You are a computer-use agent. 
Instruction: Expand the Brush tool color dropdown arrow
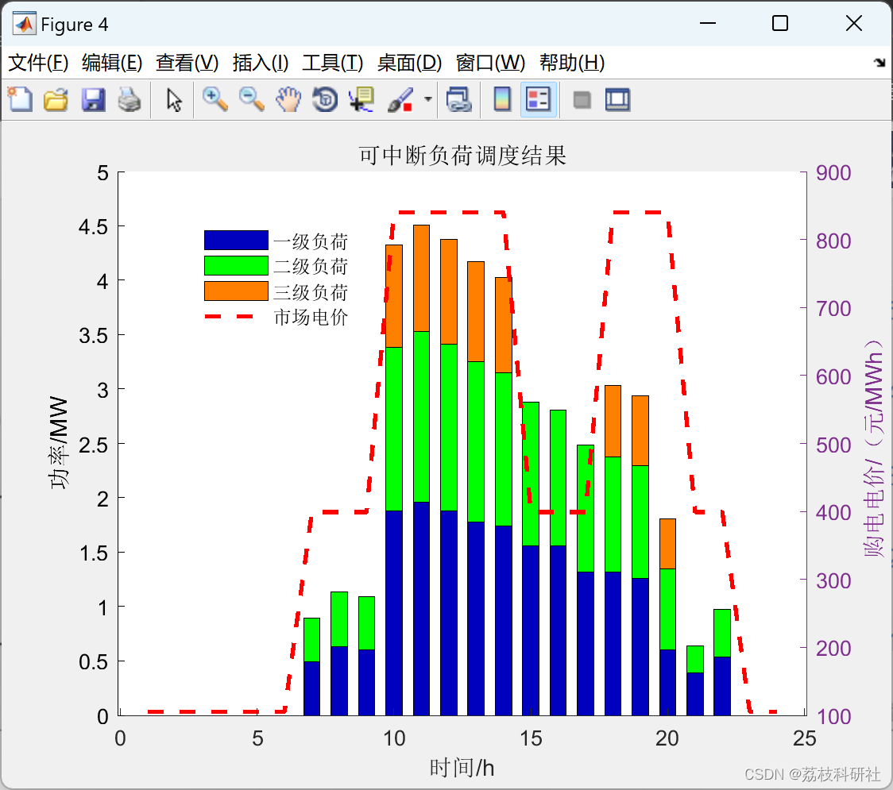[x=428, y=99]
